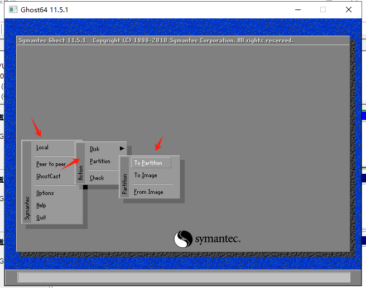Click Ghost64 window title icon
This screenshot has width=366, height=288.
point(13,10)
